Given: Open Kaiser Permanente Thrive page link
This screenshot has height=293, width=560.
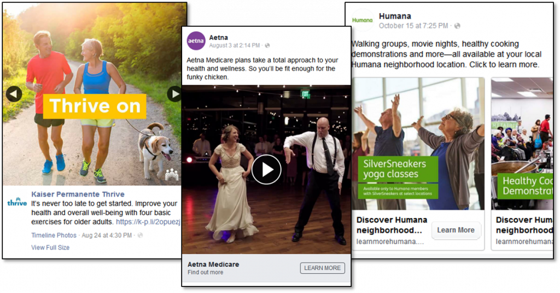Looking at the screenshot, I should [x=78, y=194].
